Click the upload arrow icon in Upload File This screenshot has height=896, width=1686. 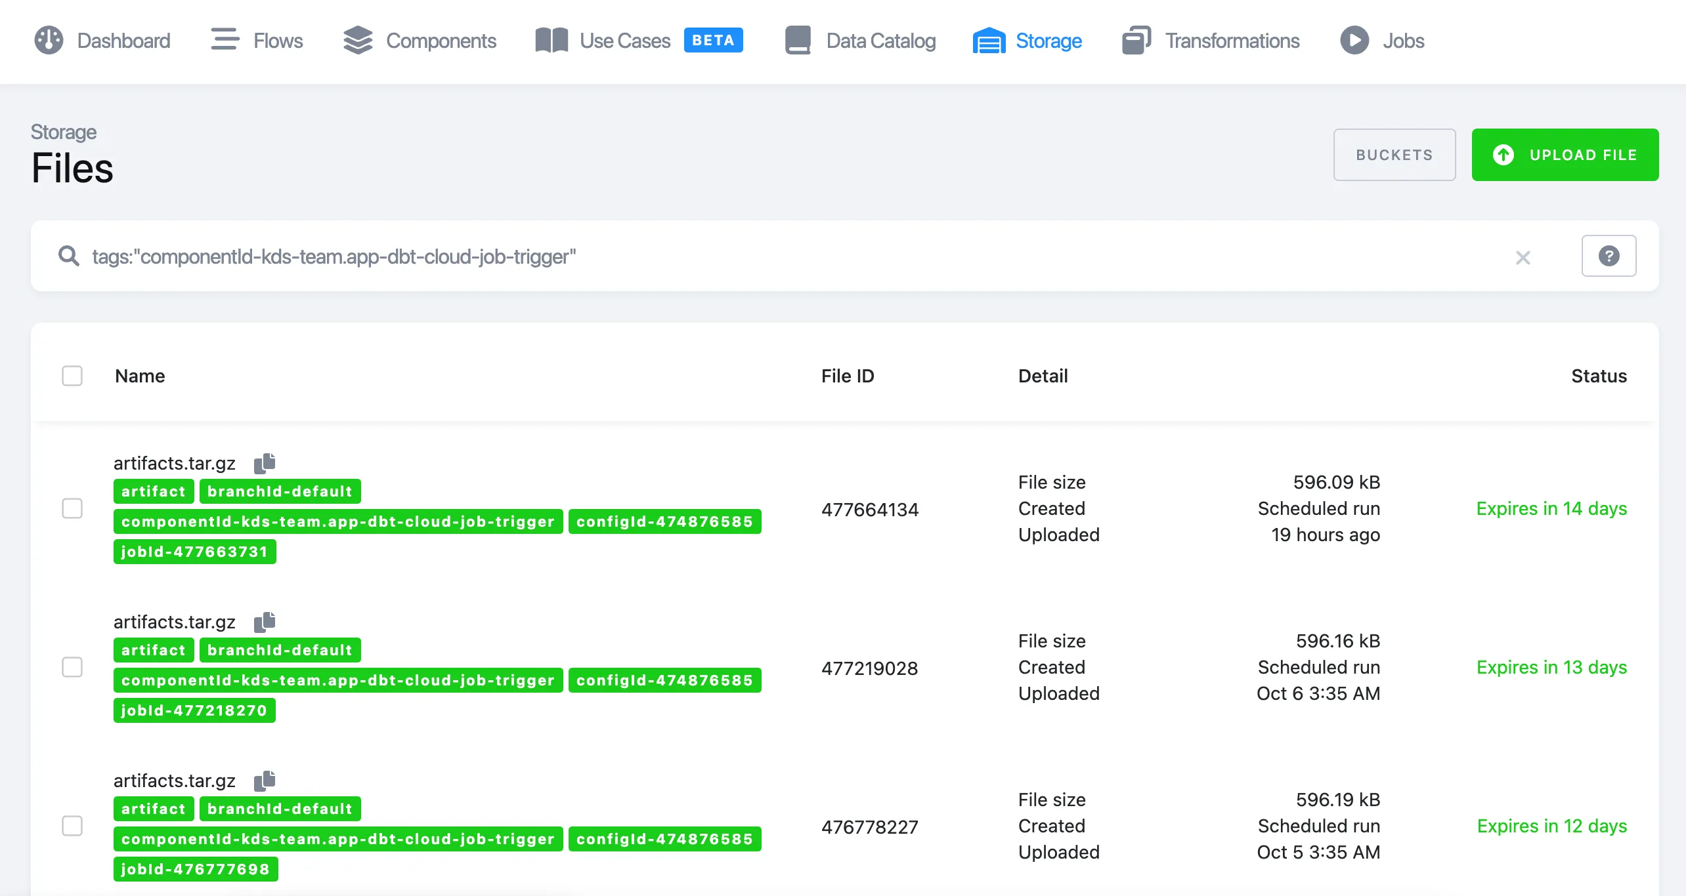tap(1503, 155)
